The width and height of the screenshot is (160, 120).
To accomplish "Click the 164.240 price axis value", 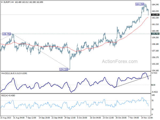I will tap(155, 5).
